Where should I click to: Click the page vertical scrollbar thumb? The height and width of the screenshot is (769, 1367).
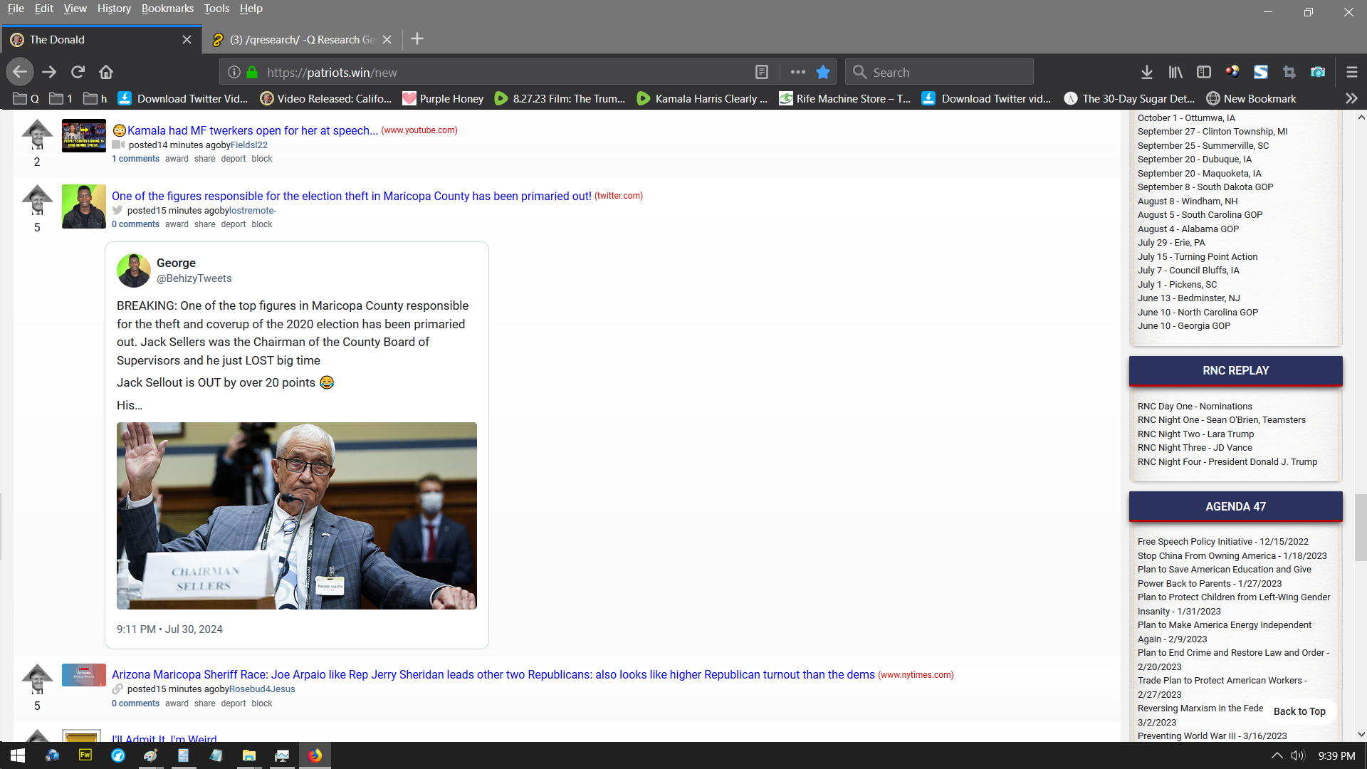point(1361,527)
